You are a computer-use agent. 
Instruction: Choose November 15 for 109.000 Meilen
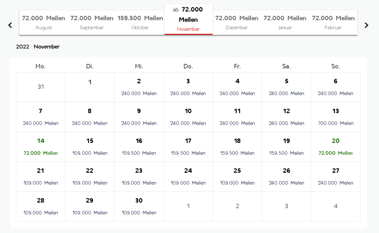coord(90,147)
